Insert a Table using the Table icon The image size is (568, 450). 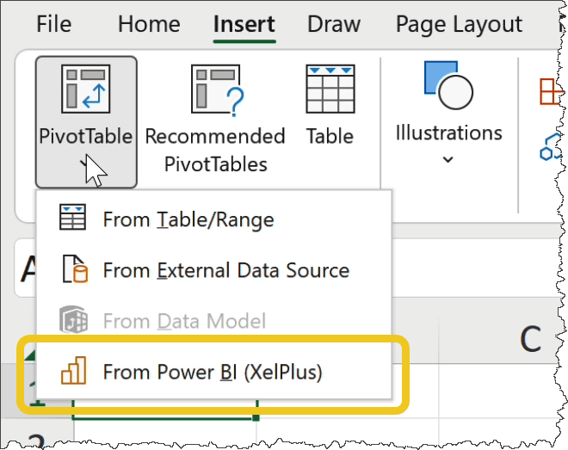point(330,89)
